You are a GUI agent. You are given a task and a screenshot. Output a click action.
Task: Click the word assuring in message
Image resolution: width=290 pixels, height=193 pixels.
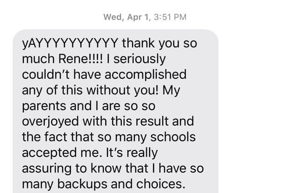(47, 169)
